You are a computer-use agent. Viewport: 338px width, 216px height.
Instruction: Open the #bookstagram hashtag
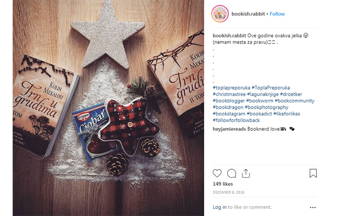[229, 114]
